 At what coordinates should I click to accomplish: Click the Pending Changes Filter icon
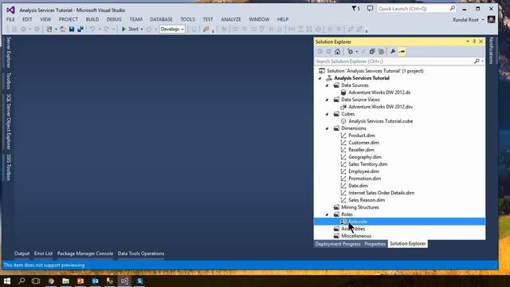point(350,51)
